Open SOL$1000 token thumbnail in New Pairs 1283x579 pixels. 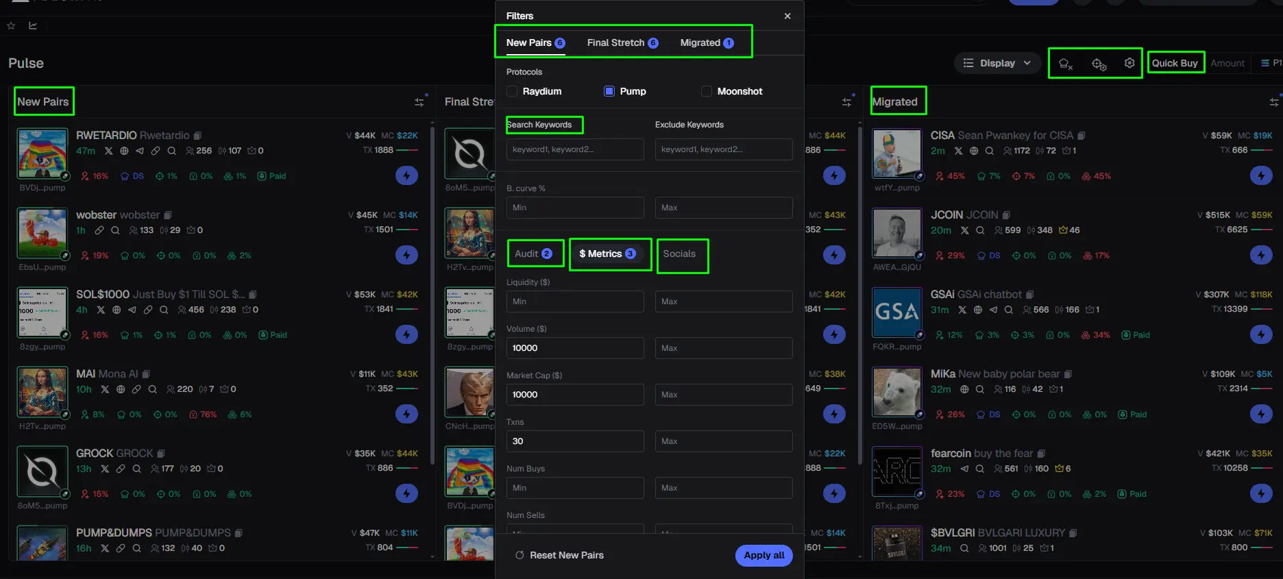point(42,312)
